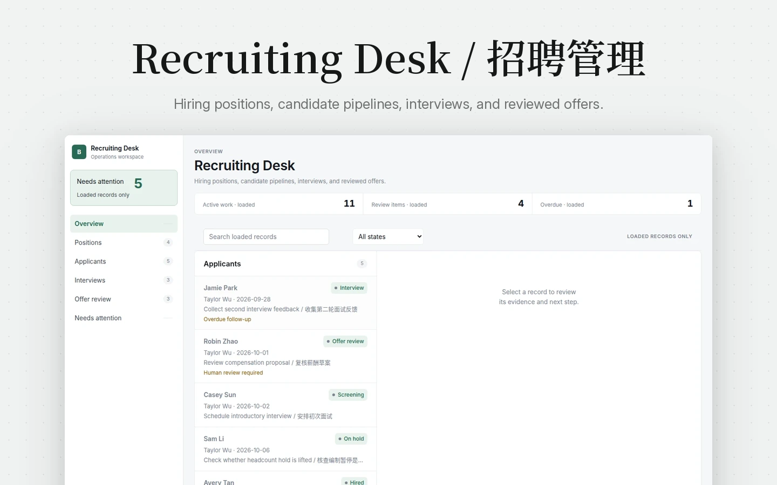Expand the All states dropdown

point(388,237)
